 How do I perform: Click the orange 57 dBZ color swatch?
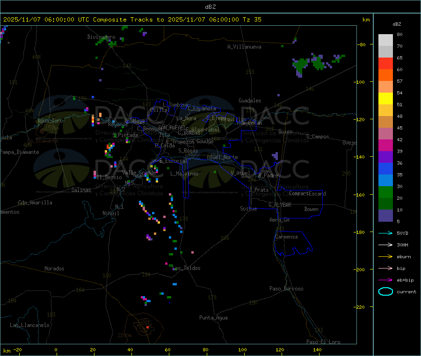click(x=385, y=75)
